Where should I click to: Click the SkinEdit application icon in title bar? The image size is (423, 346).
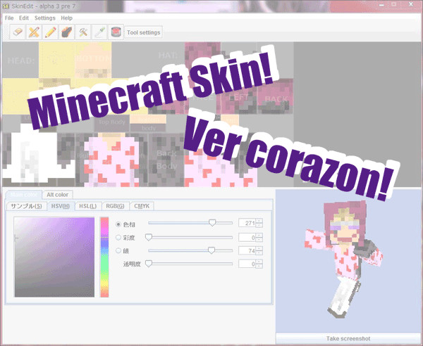click(x=6, y=6)
